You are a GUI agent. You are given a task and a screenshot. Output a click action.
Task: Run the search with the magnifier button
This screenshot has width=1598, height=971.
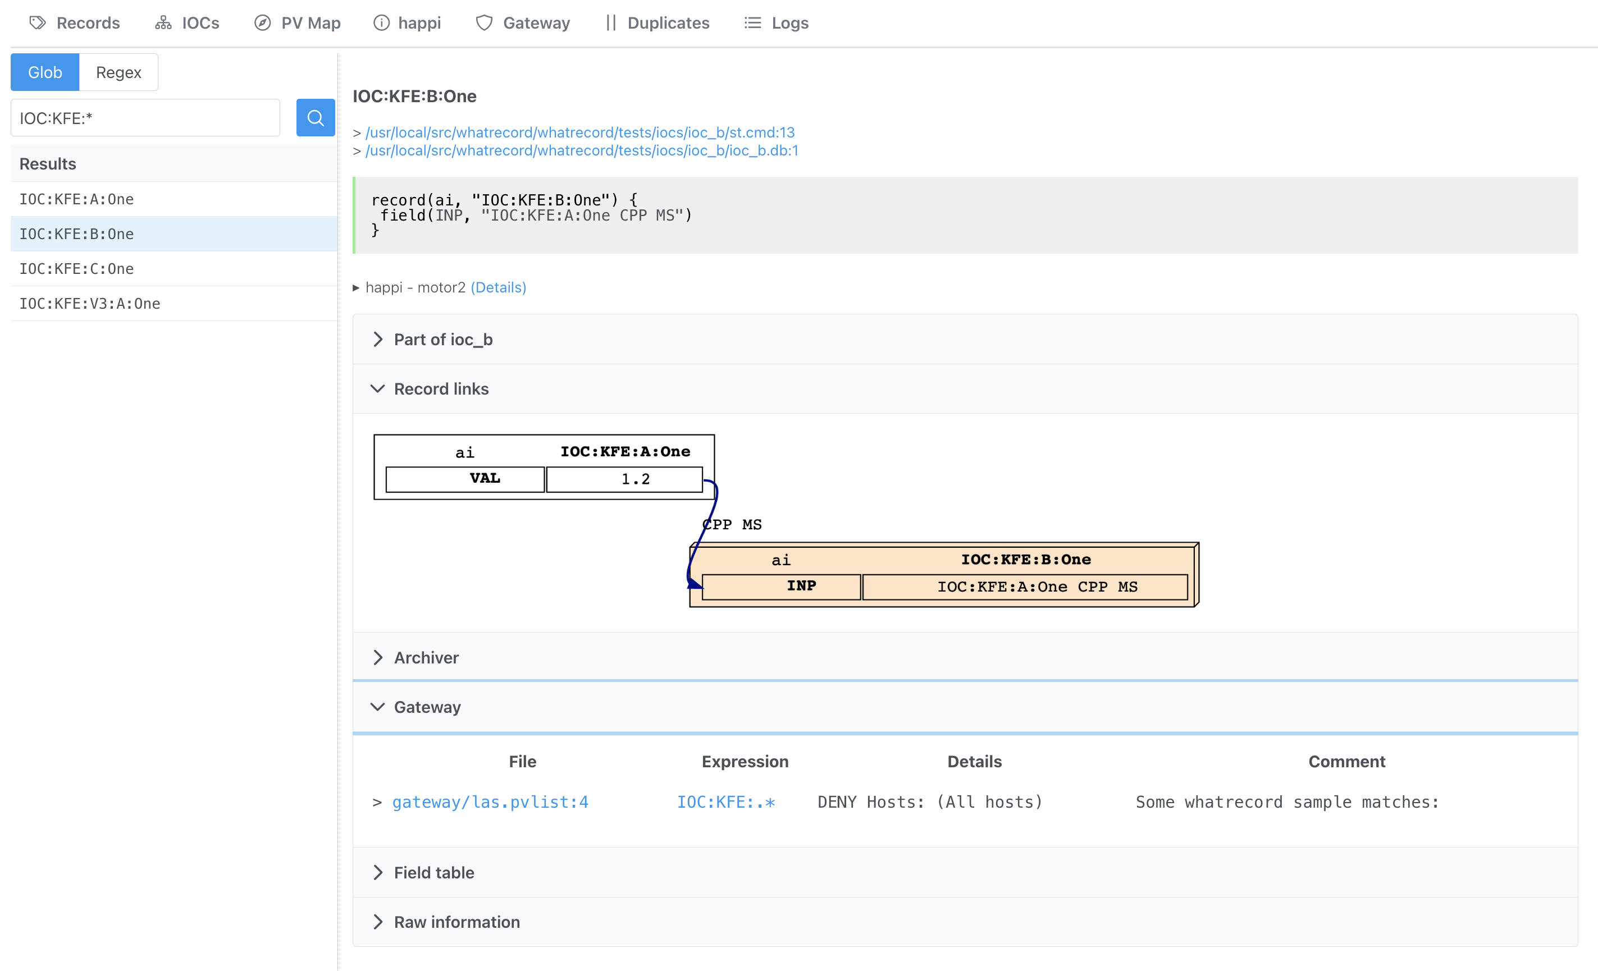click(x=315, y=117)
